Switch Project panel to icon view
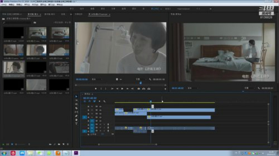 (x=8, y=144)
